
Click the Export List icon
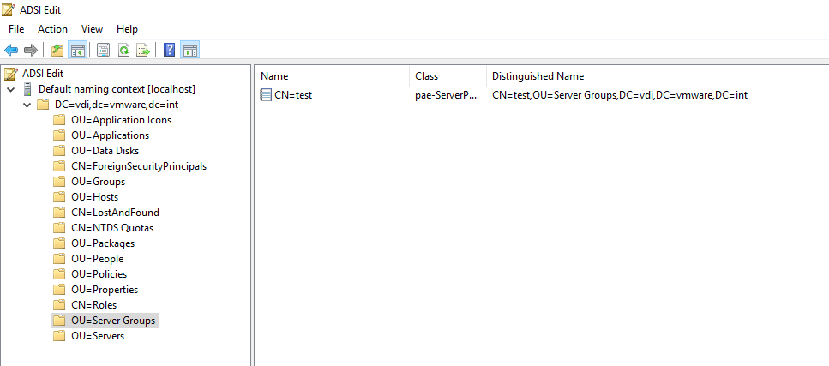pos(144,51)
